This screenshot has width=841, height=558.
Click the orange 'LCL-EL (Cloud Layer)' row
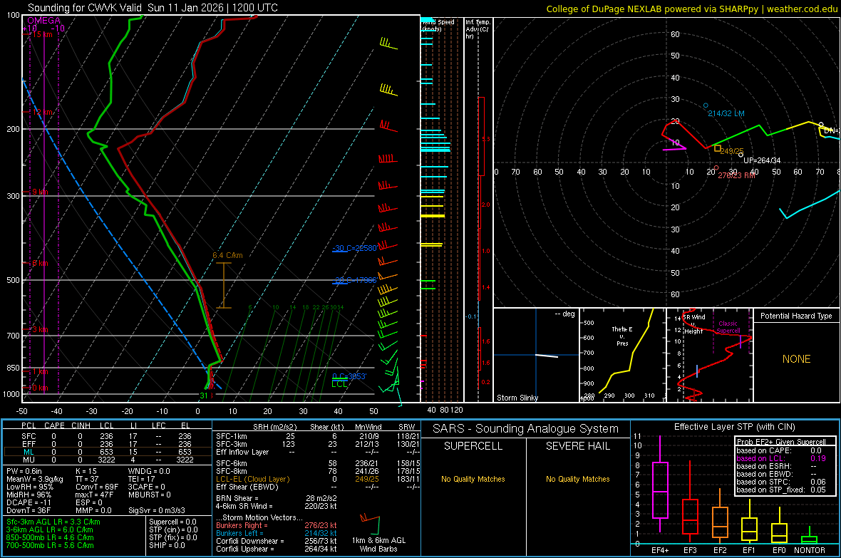tap(318, 479)
